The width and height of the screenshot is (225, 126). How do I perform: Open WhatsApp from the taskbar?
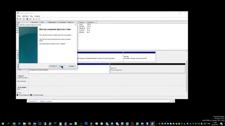click(137, 124)
